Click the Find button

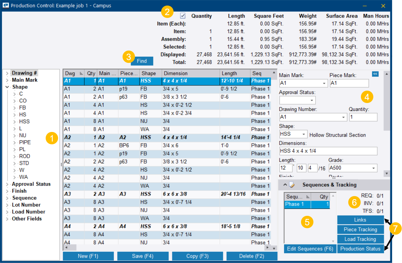click(x=142, y=61)
